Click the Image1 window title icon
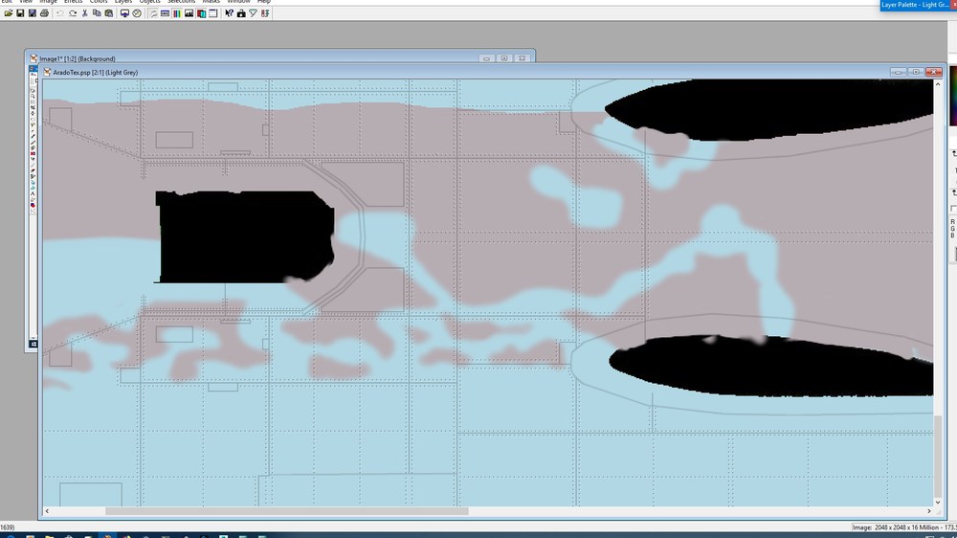Image resolution: width=957 pixels, height=538 pixels. point(33,58)
